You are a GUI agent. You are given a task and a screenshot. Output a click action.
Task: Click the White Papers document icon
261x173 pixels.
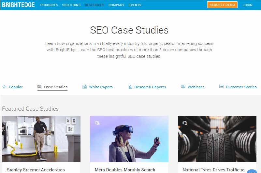click(85, 87)
